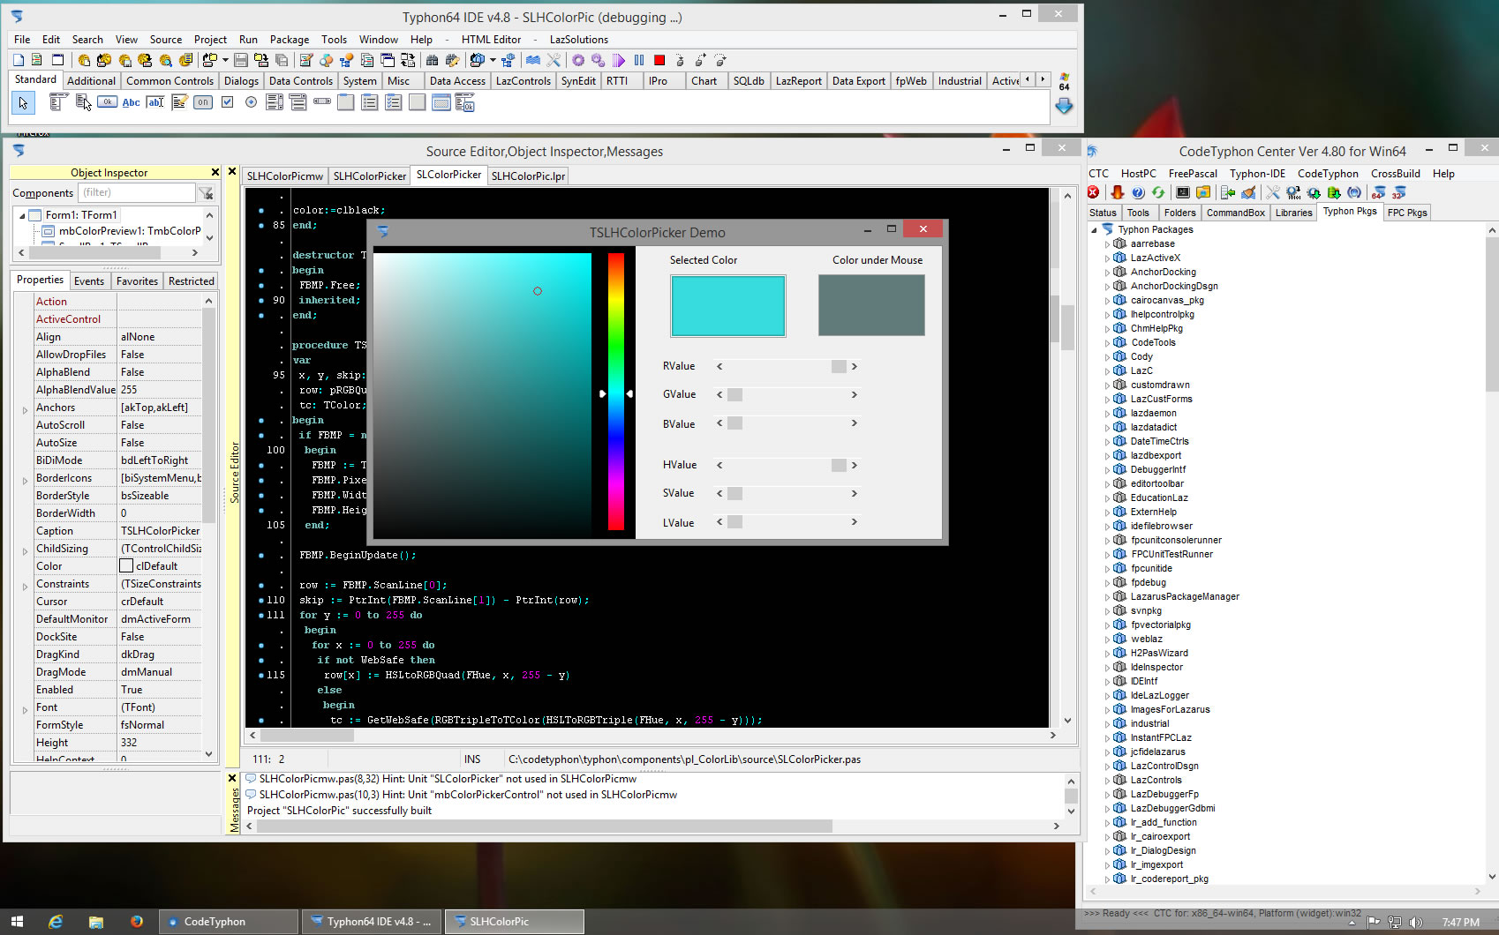Click the Step Into debugger icon
Viewport: 1499px width, 935px height.
pos(680,60)
